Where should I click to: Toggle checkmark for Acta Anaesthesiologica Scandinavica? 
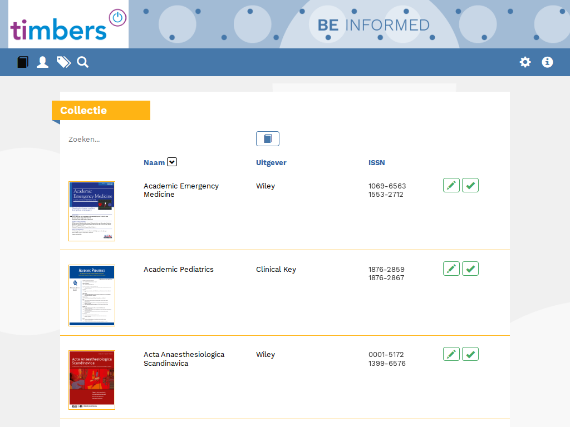(470, 354)
